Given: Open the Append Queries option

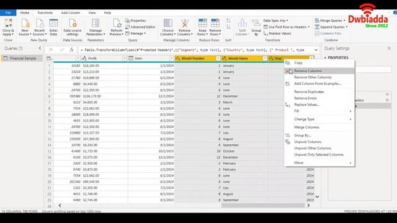Looking at the screenshot, I should pyautogui.click(x=331, y=27).
